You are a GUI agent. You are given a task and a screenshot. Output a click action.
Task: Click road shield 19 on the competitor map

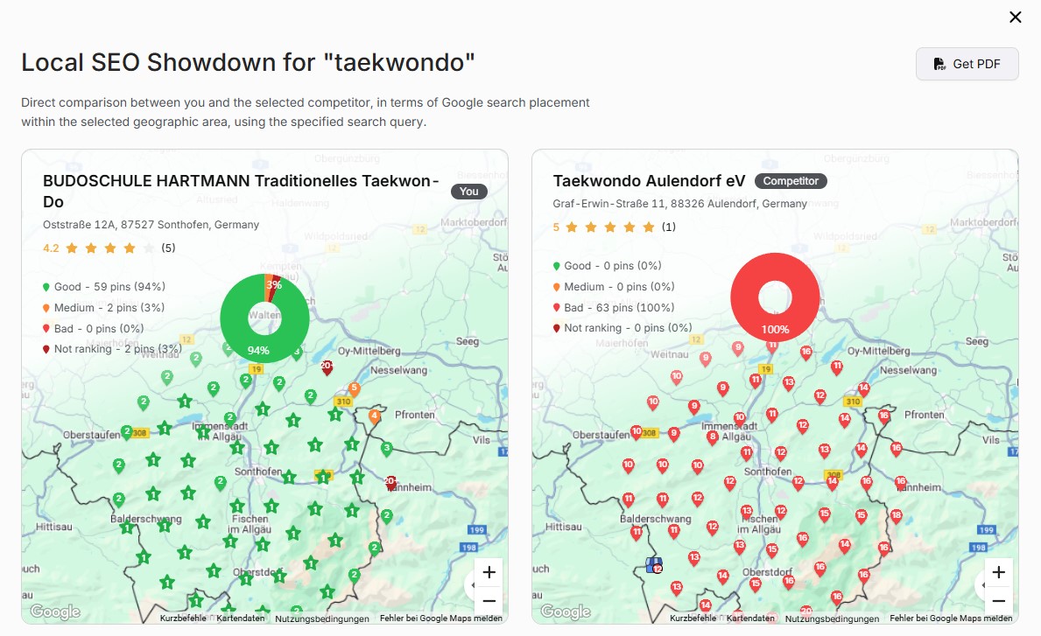coord(766,368)
